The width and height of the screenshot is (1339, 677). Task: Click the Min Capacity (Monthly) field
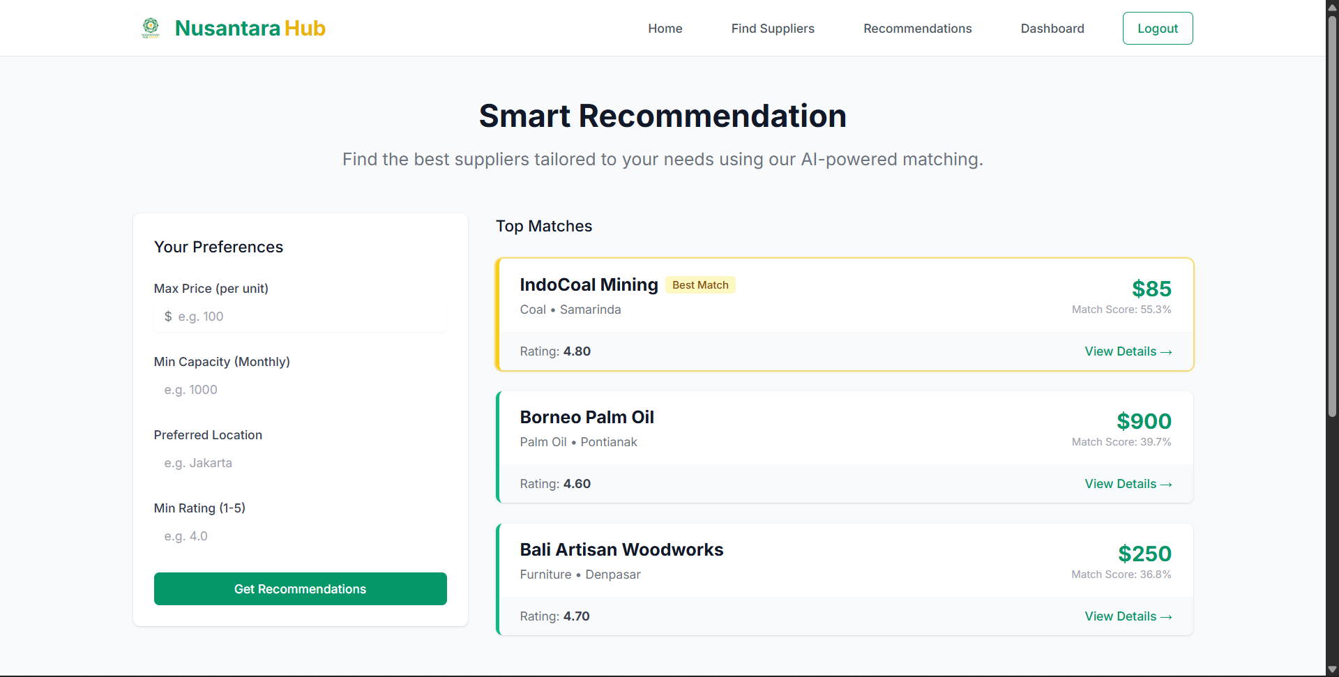(300, 390)
